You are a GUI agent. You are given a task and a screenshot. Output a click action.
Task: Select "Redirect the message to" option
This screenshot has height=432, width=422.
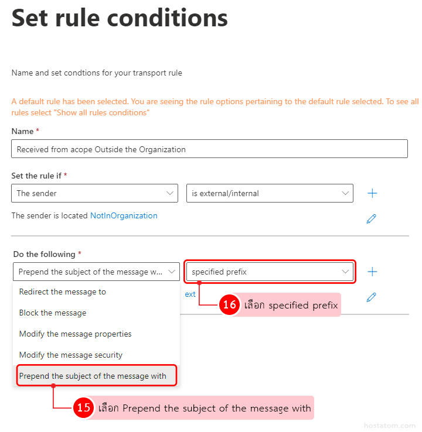tap(63, 292)
